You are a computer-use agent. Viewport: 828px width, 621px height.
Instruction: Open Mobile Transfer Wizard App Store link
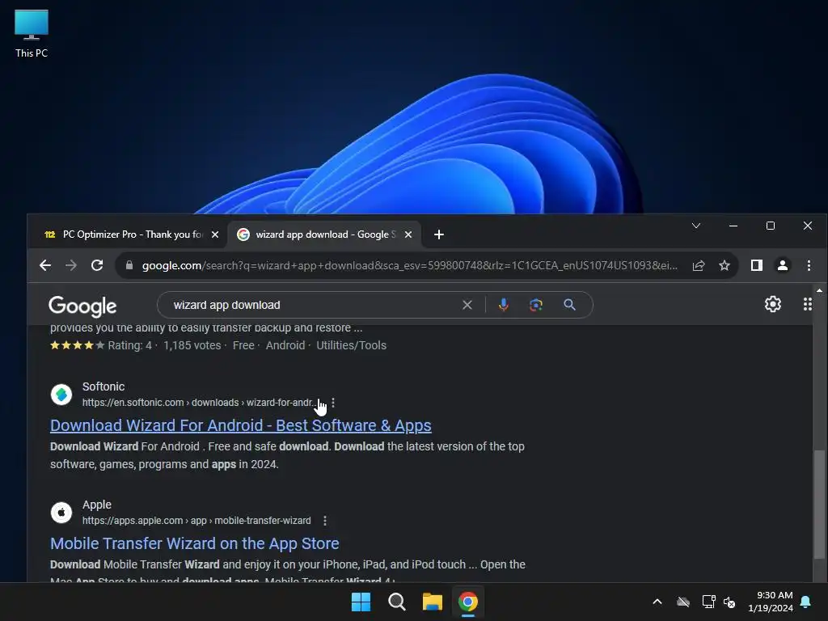coord(195,543)
